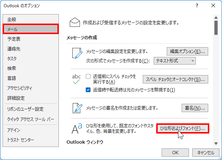Close the Outlook のオプション dialog
The width and height of the screenshot is (222, 160).
point(213,6)
